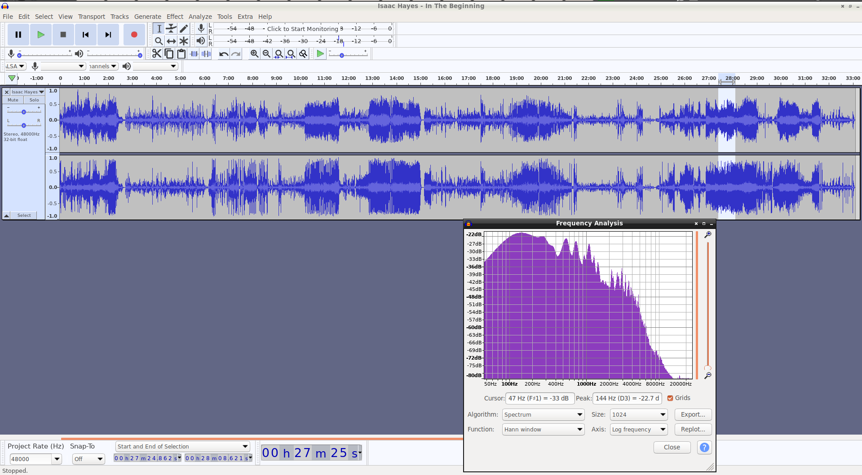Image resolution: width=862 pixels, height=475 pixels.
Task: Fit the whole project in the window
Action: (291, 54)
